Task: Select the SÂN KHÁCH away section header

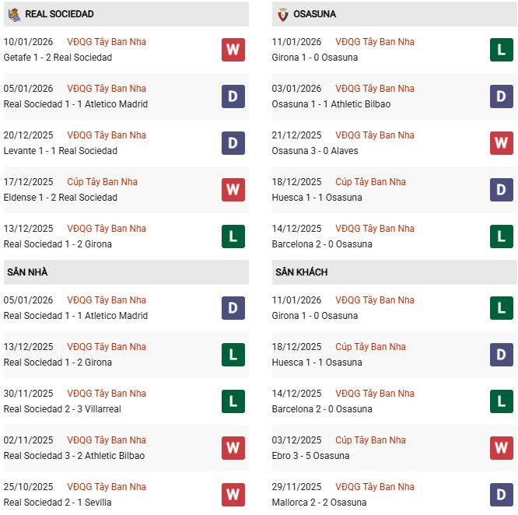Action: (x=301, y=272)
